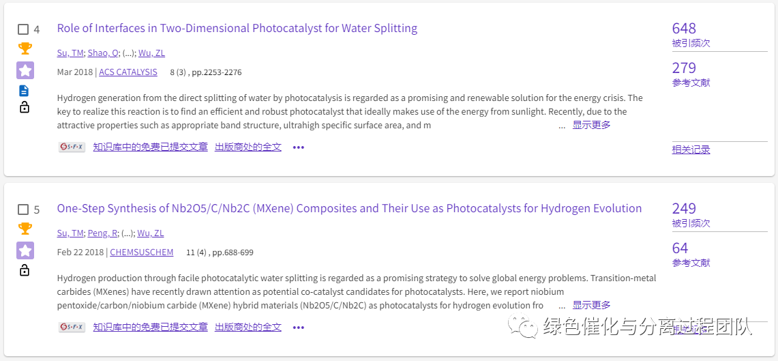Select checkbox for record 4
This screenshot has height=361, width=778.
coord(23,29)
